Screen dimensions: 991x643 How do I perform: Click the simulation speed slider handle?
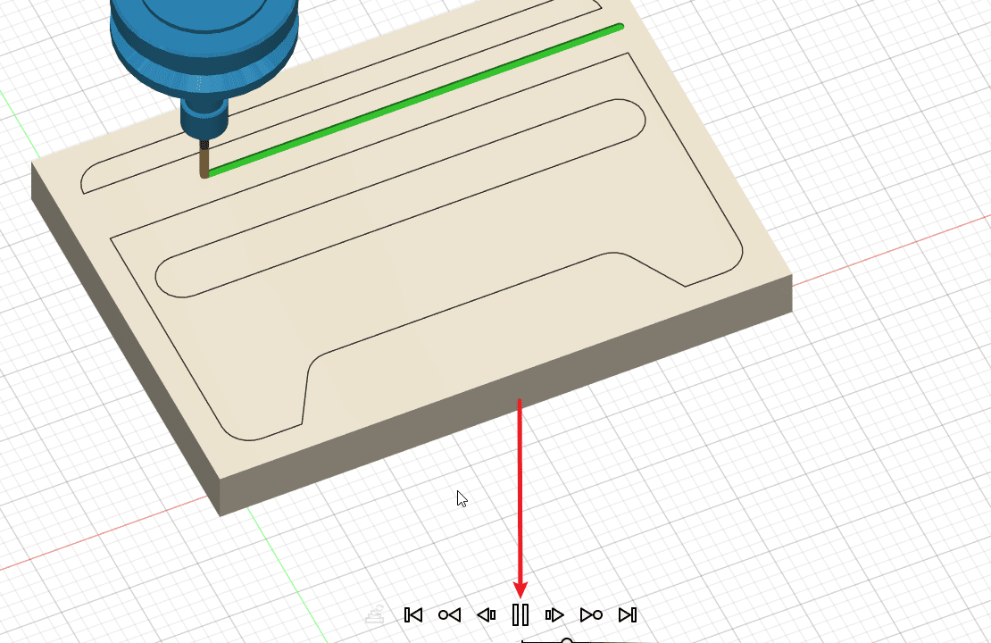[x=567, y=640]
